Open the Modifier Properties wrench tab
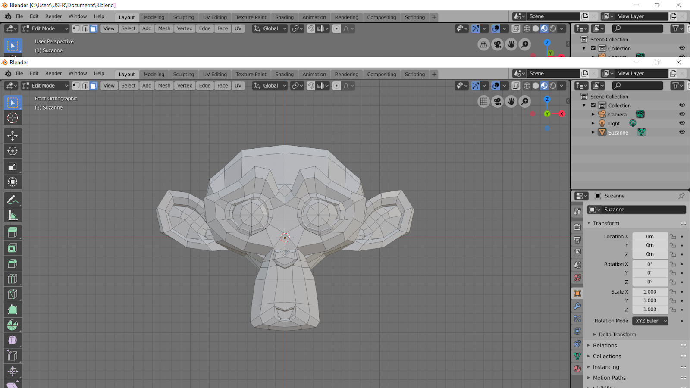The width and height of the screenshot is (690, 388). (x=577, y=306)
